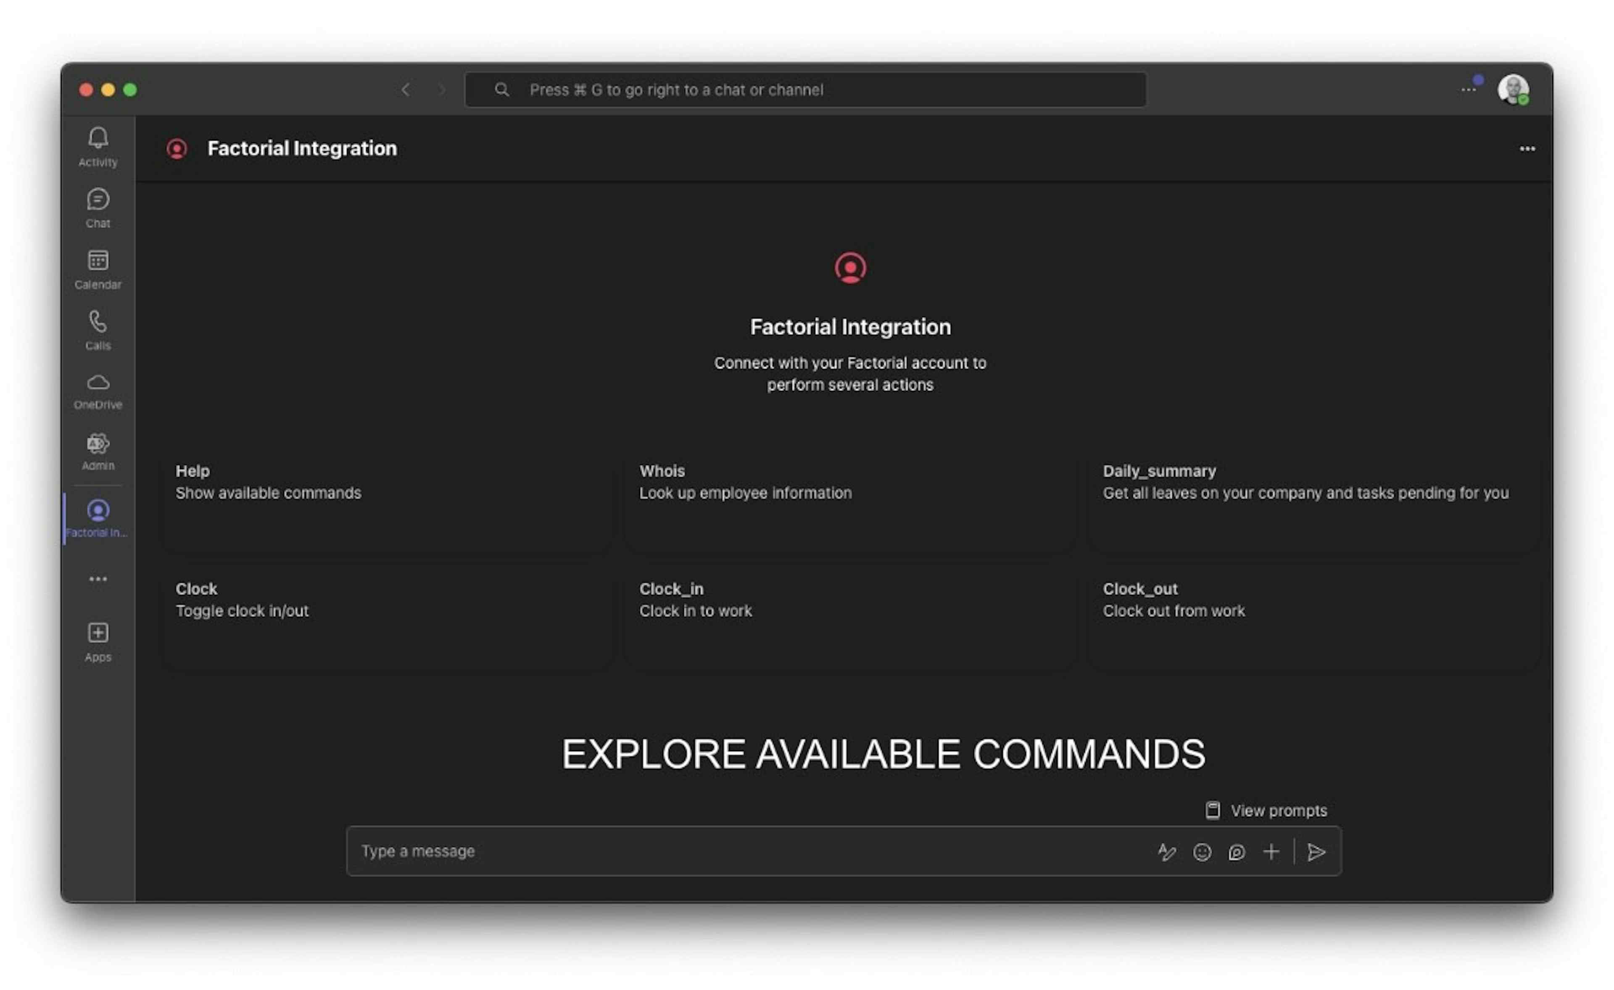Expand more sidebar apps ellipsis
The image size is (1614, 990).
click(98, 578)
